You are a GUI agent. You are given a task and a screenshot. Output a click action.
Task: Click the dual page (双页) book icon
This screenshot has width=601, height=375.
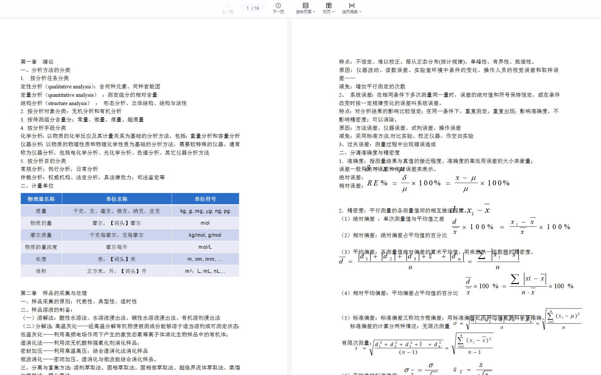328,5
